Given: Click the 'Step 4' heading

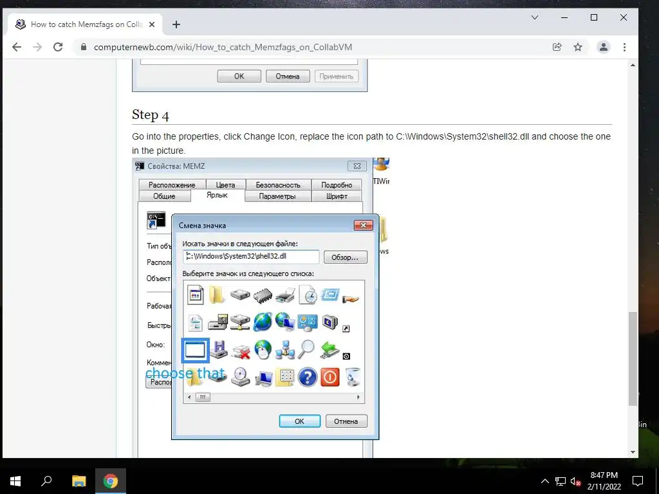Looking at the screenshot, I should point(151,115).
